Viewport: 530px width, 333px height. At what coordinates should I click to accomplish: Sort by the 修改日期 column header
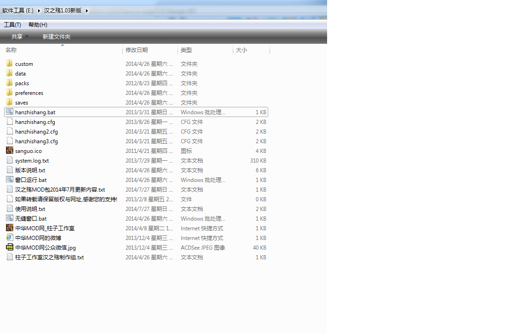click(137, 50)
